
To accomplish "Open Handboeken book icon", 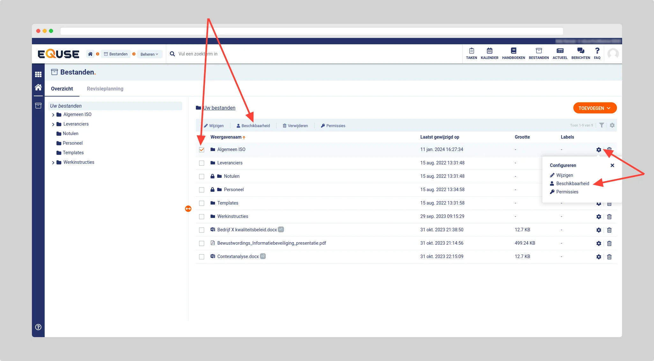I will coord(513,51).
